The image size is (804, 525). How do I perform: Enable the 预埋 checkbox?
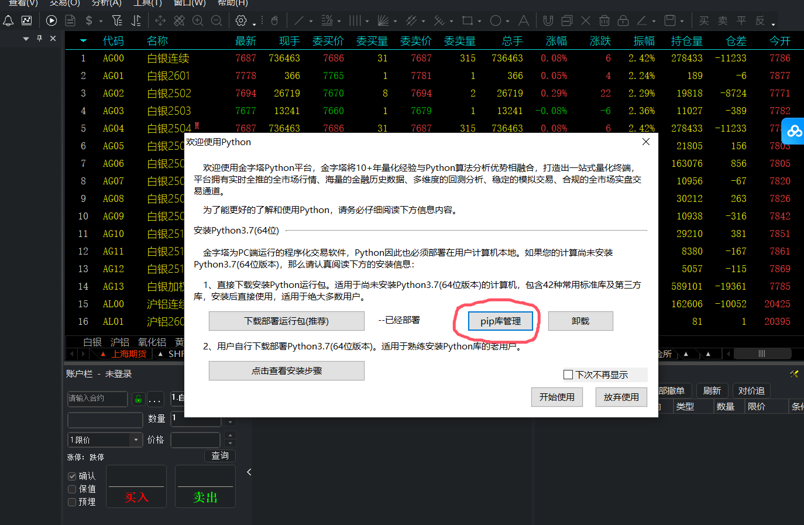pyautogui.click(x=72, y=502)
